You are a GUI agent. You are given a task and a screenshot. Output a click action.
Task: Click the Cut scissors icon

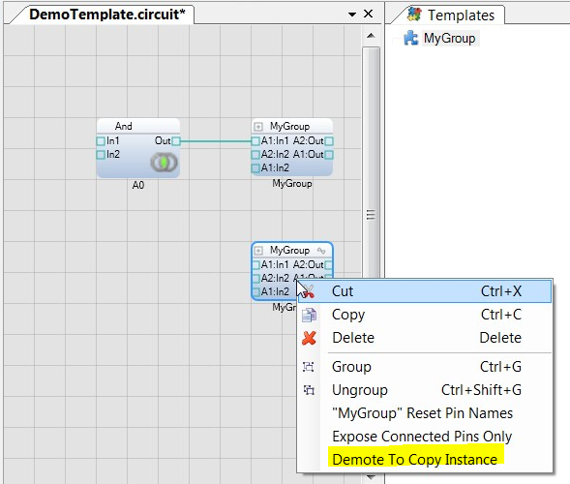pos(308,291)
